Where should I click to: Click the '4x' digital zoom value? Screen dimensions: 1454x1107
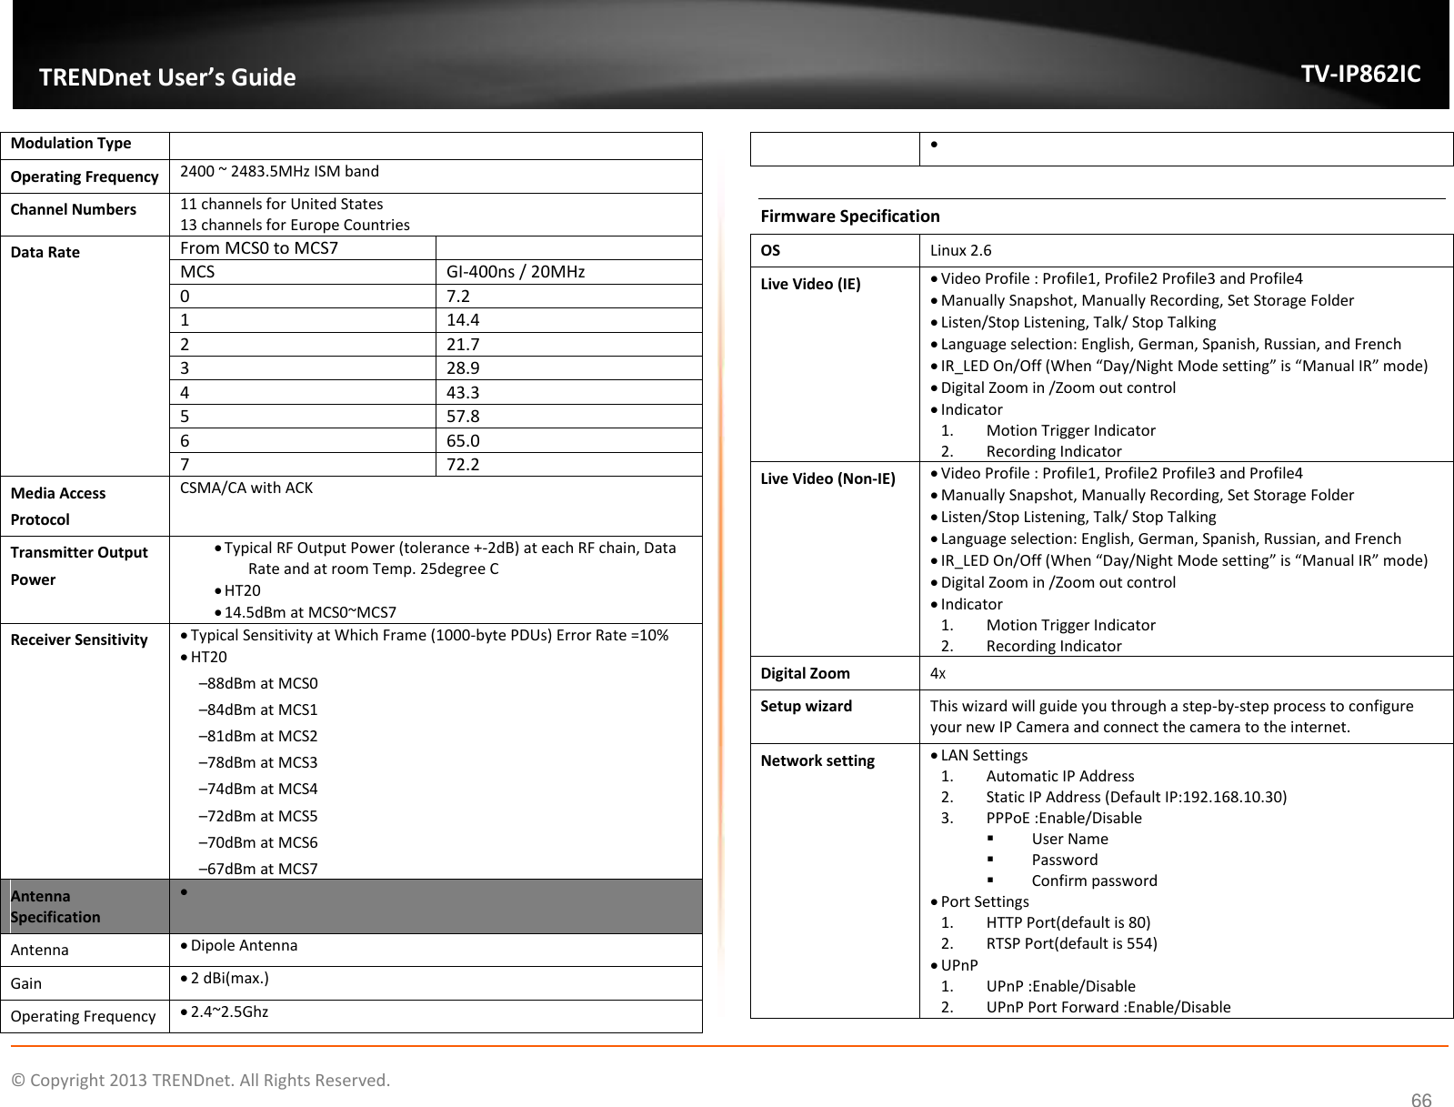(938, 673)
